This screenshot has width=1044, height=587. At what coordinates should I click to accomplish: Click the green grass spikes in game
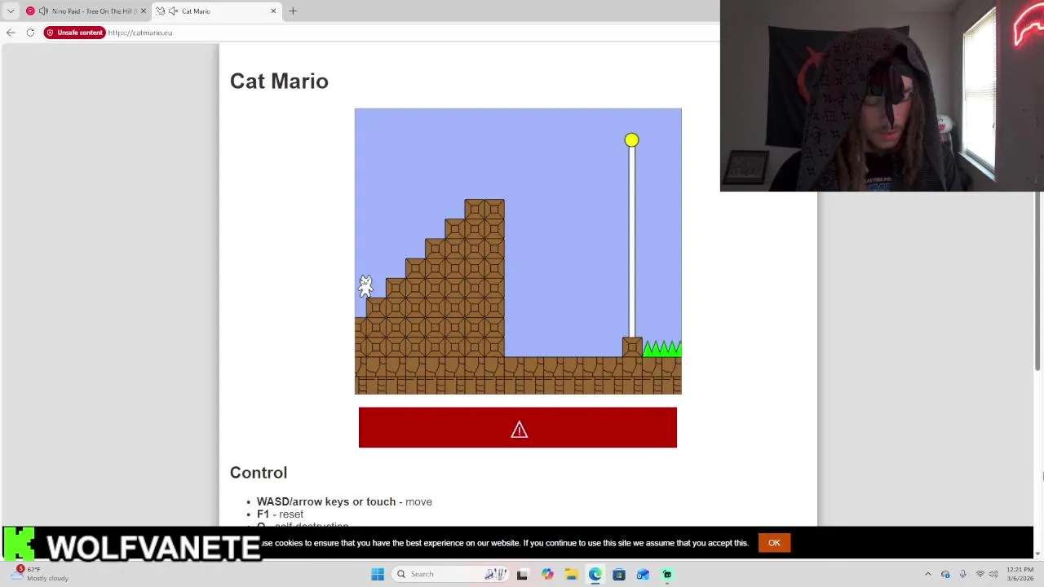pos(661,348)
